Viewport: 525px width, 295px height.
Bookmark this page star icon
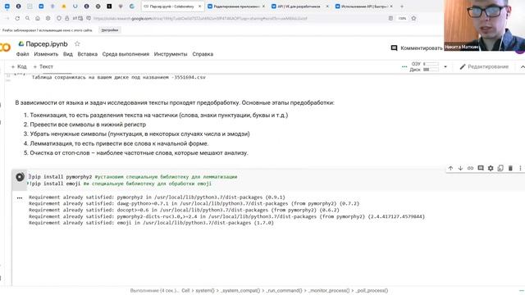click(x=413, y=18)
